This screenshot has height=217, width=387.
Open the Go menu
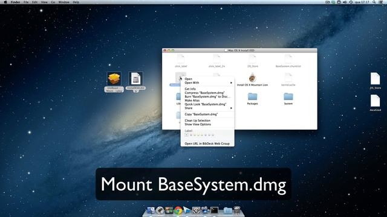[x=53, y=2]
